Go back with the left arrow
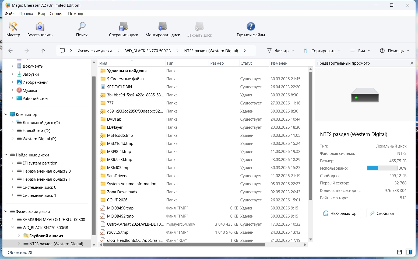Screen dimensions: 418x259 (10, 51)
